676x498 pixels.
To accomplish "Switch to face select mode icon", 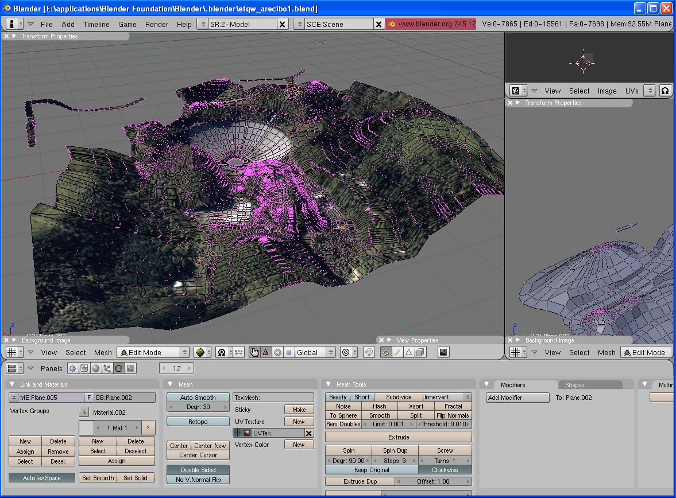I will 408,352.
